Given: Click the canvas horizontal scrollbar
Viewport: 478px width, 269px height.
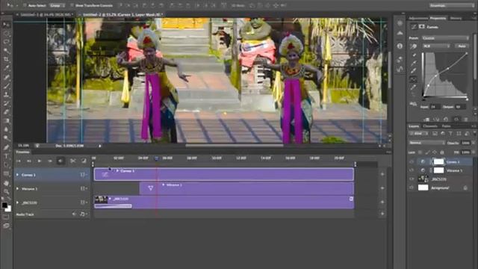Looking at the screenshot, I should point(235,146).
